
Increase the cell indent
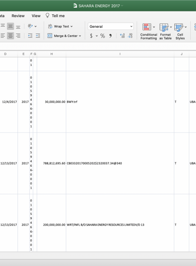(38, 36)
